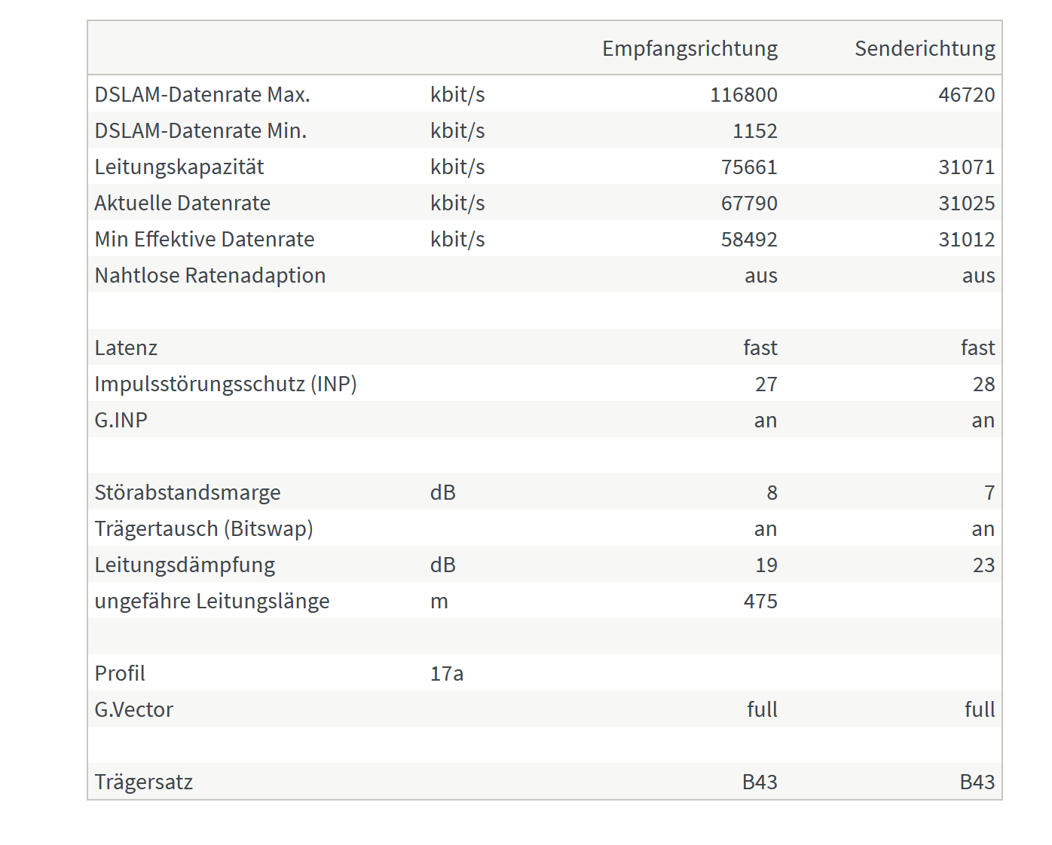Screen dimensions: 1052x845
Task: Click the Leitungskapazität value 31071
Action: [966, 167]
